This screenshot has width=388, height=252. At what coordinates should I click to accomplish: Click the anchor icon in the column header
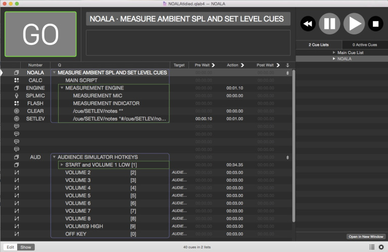point(287,65)
